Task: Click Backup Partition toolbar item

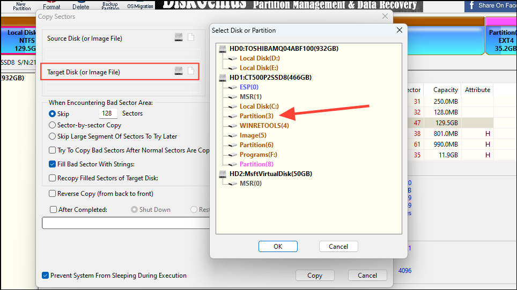Action: point(110,5)
